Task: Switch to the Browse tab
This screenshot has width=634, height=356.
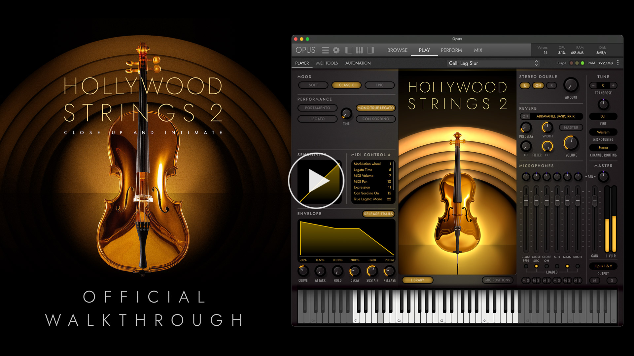Action: pos(397,50)
